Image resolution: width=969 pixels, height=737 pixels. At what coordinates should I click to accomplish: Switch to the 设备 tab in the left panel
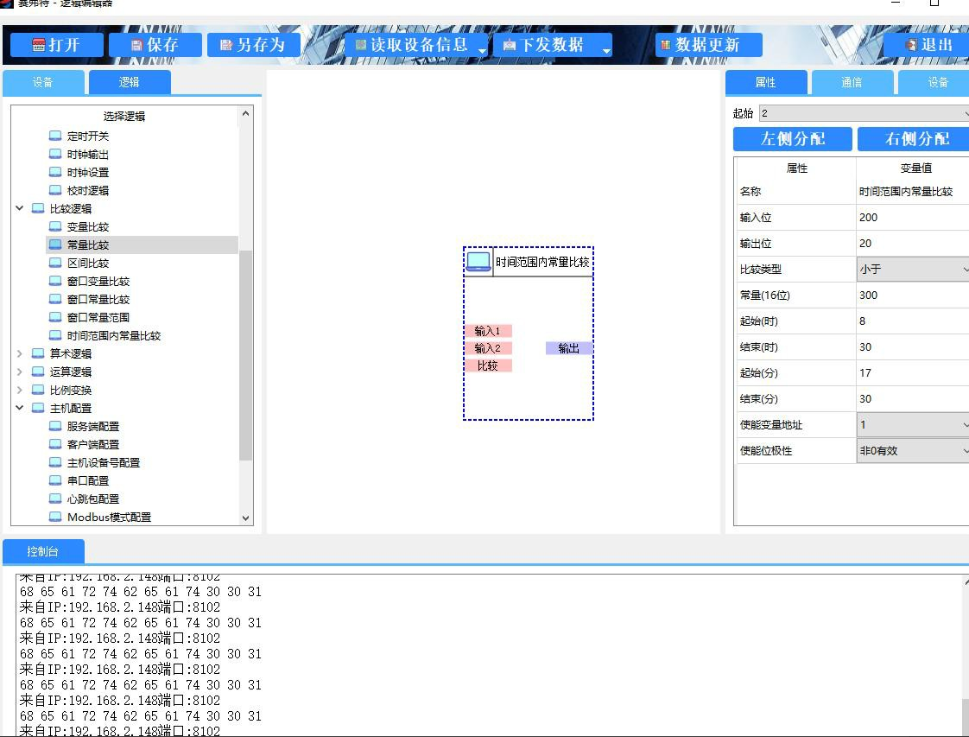[43, 83]
